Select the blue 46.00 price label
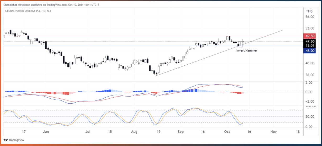The image size is (322, 146). coord(310,51)
